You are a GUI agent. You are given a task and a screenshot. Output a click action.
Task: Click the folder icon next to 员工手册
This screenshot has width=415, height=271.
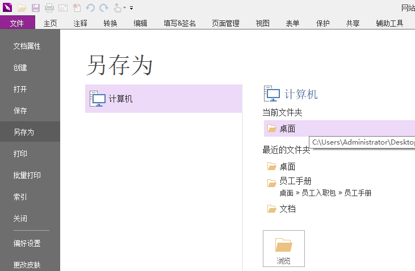pos(271,183)
